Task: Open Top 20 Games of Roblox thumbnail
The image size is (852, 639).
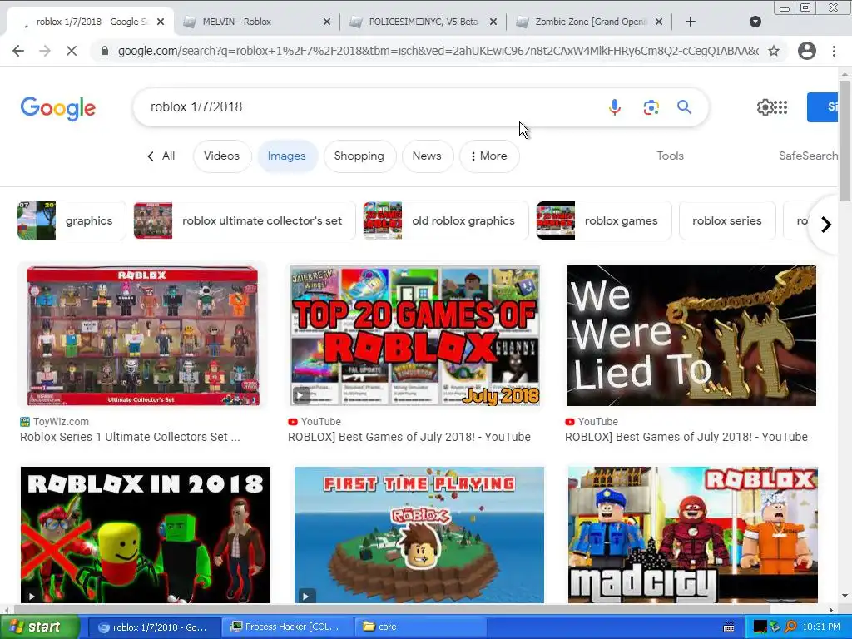Action: 415,335
